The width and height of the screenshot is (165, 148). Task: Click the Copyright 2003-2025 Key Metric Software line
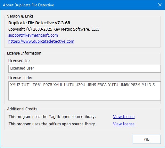point(54,29)
